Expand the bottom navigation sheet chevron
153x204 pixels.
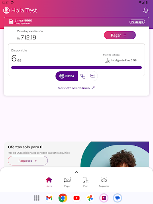tap(76, 172)
